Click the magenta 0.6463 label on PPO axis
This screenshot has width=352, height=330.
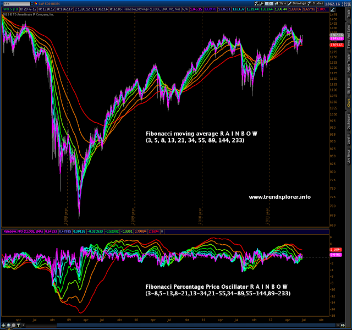tap(336, 255)
